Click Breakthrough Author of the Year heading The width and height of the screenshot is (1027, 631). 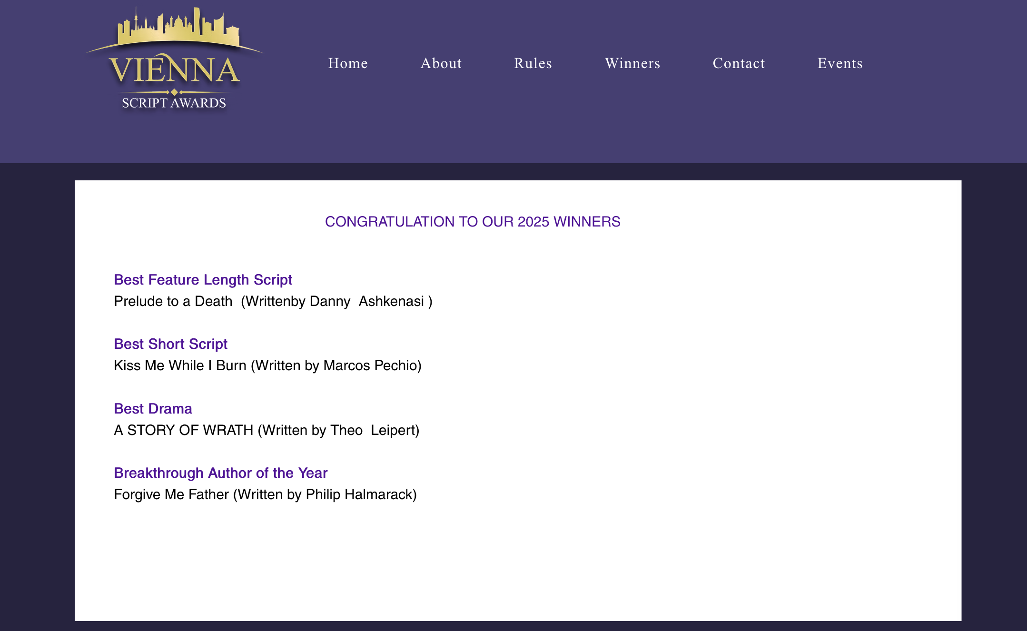(x=220, y=473)
